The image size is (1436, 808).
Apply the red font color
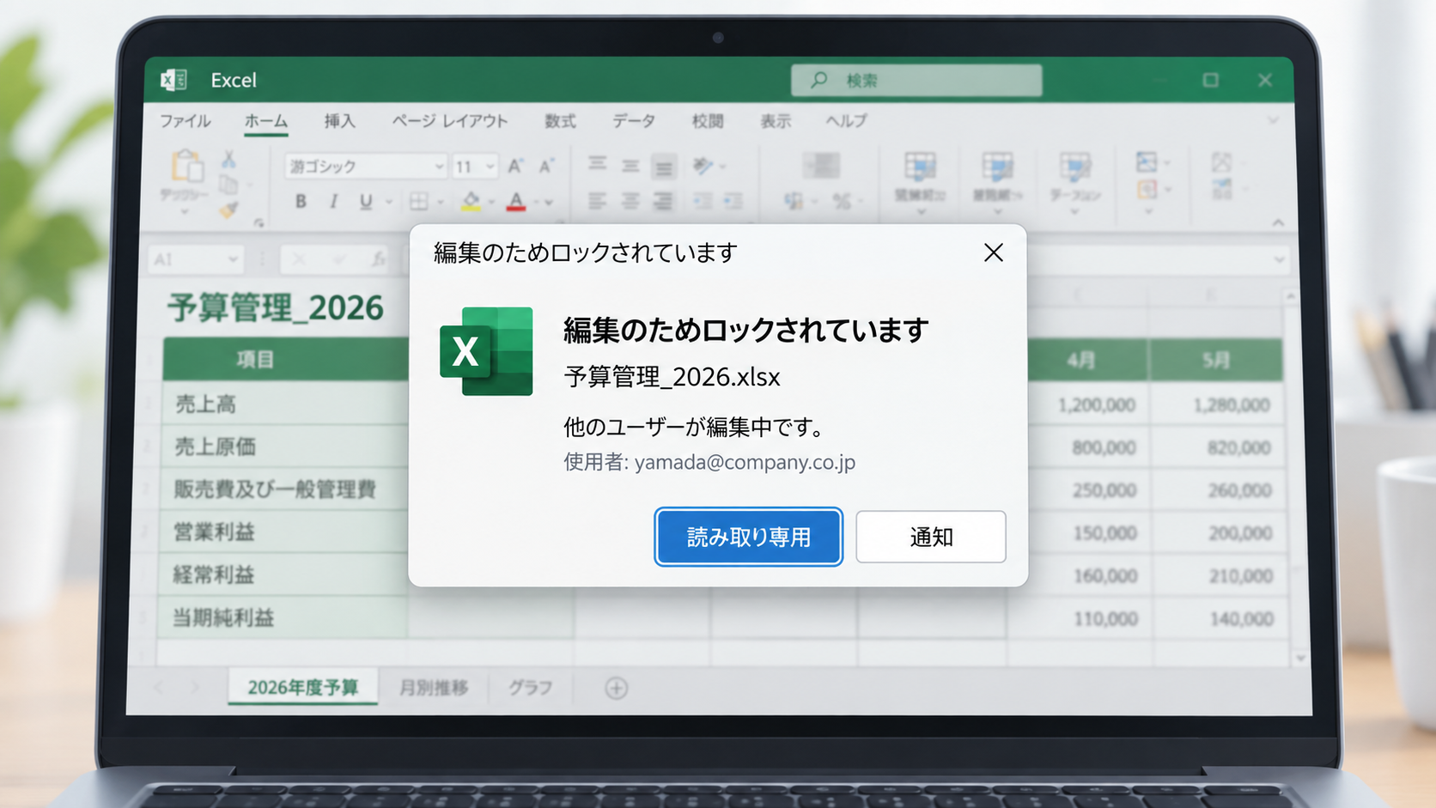(x=516, y=202)
